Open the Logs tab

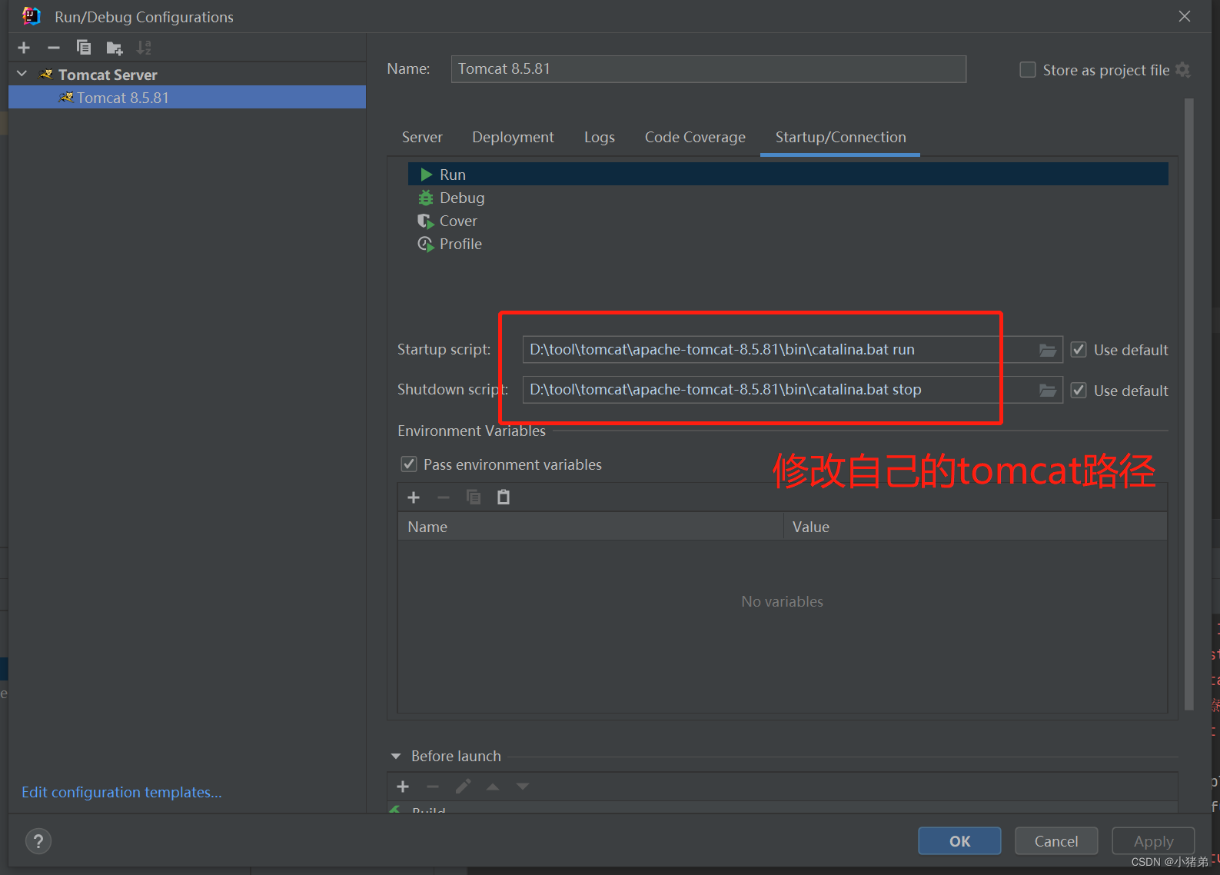600,137
